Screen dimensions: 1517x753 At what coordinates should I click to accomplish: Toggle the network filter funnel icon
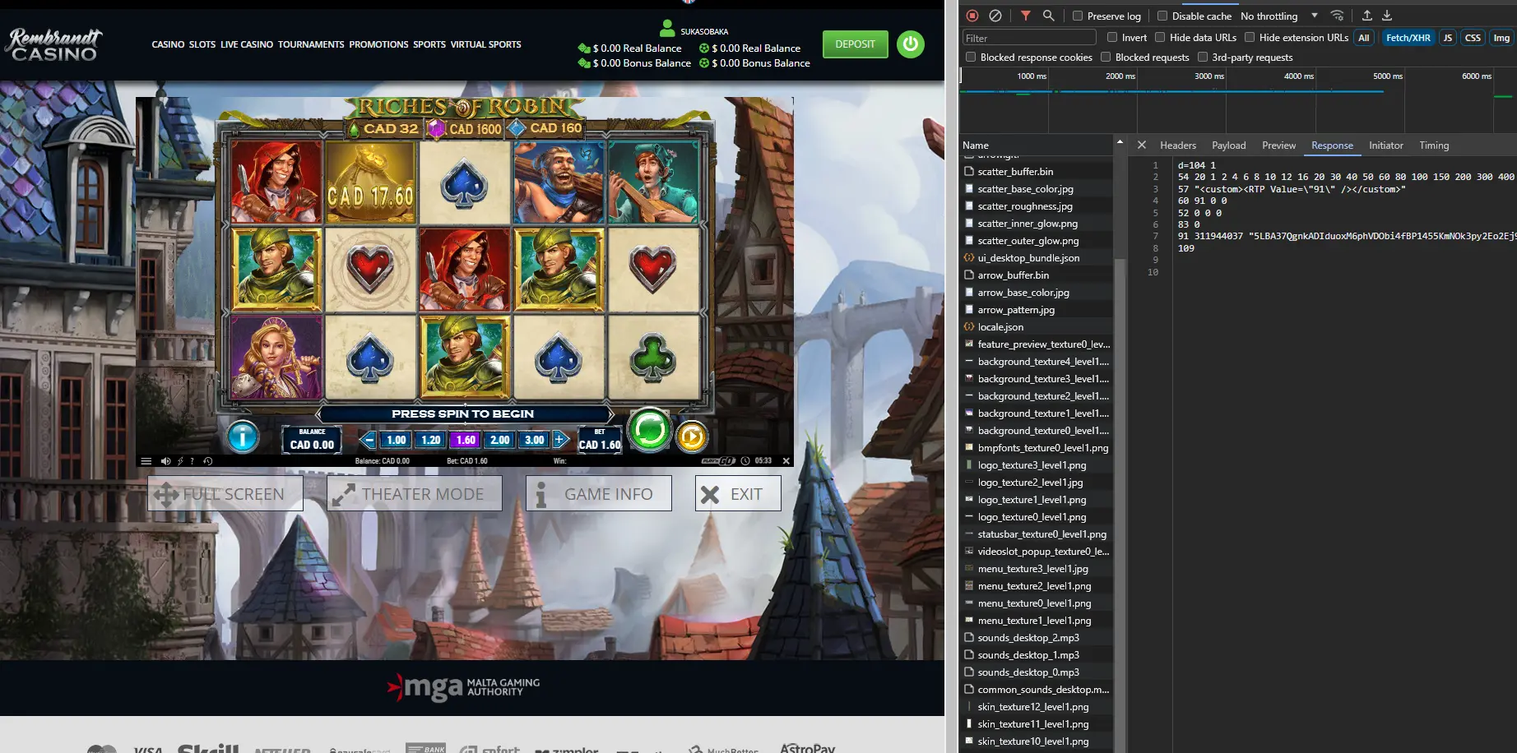pyautogui.click(x=1026, y=16)
